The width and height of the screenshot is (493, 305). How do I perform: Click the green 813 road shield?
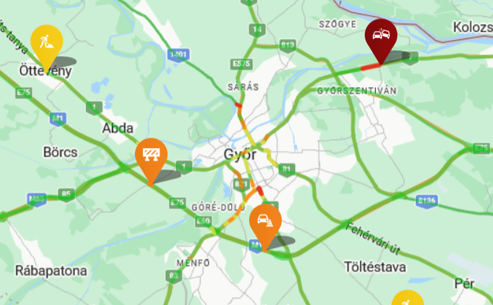[x=288, y=46]
